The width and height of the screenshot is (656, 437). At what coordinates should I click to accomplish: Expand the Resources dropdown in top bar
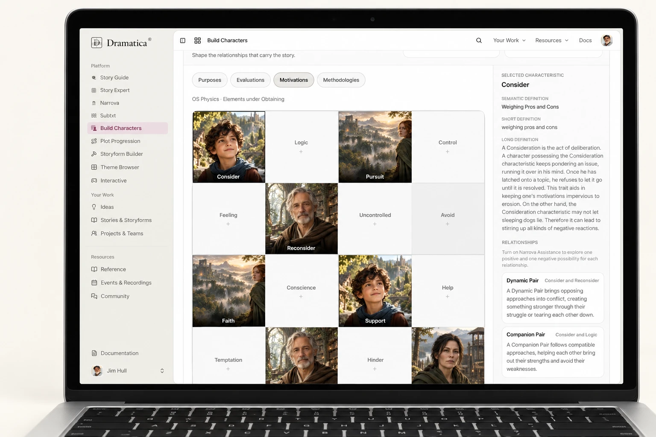coord(552,41)
